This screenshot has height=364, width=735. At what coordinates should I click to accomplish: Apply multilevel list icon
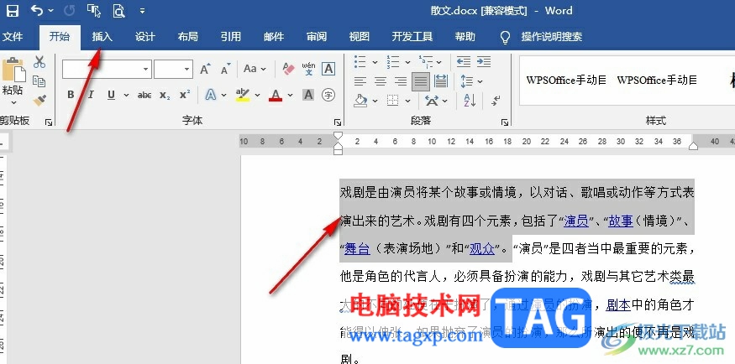[426, 62]
